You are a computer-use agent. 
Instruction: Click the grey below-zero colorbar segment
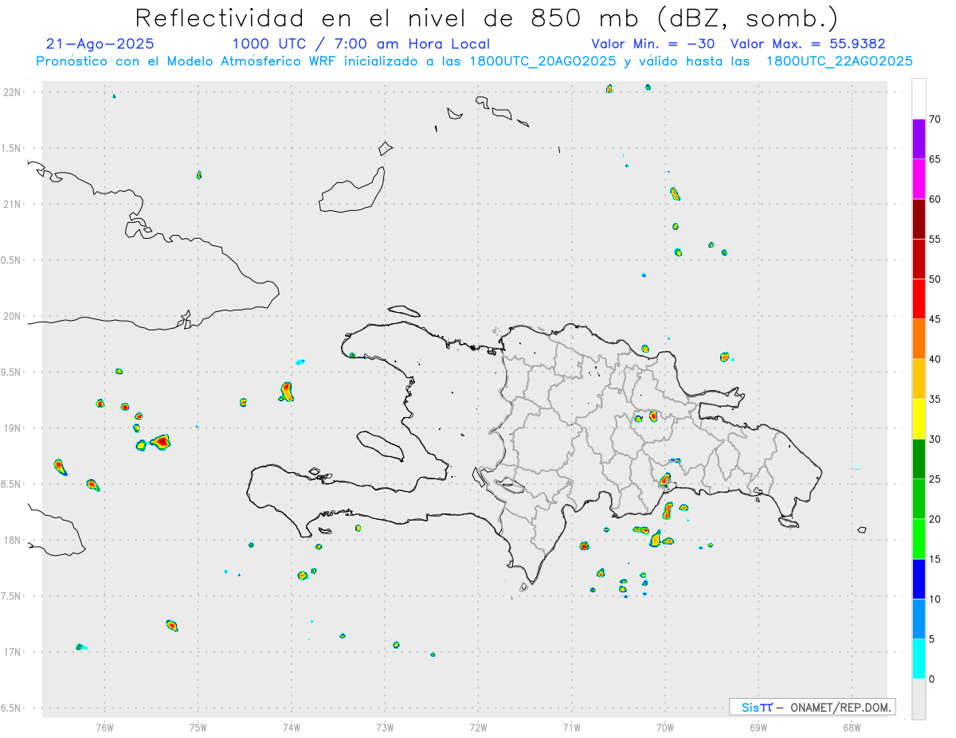pos(919,699)
